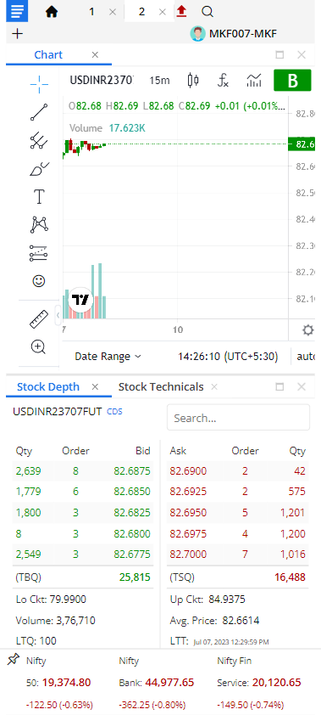Switch to workspace tab 1

91,12
